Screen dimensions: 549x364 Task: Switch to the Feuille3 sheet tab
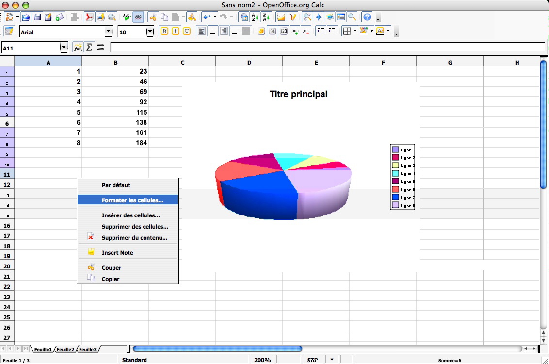(87, 349)
